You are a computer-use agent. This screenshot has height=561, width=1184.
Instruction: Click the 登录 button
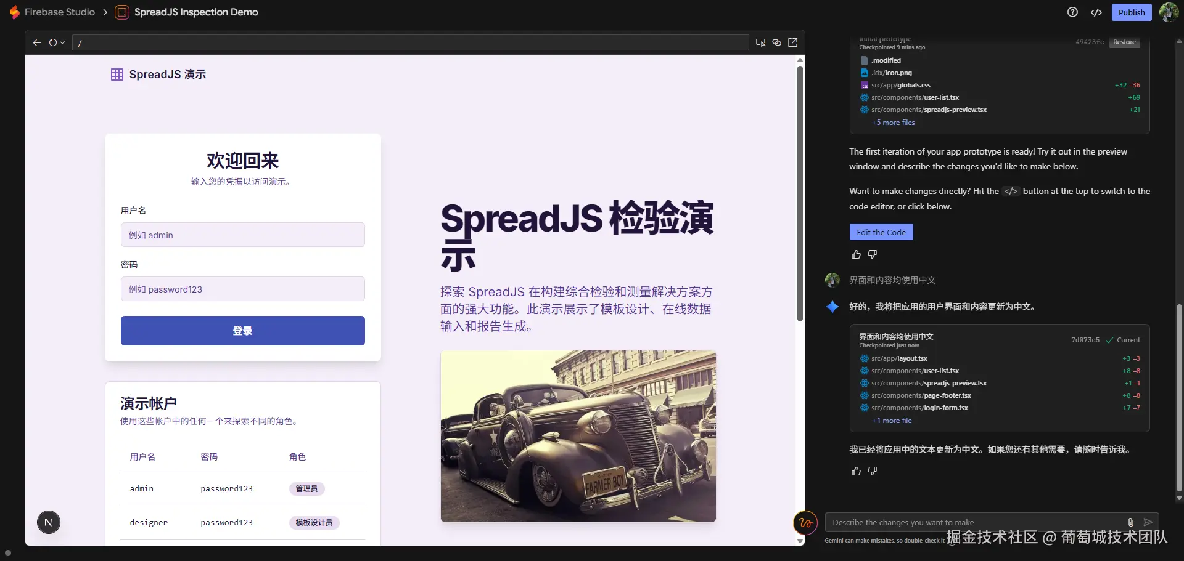[243, 331]
